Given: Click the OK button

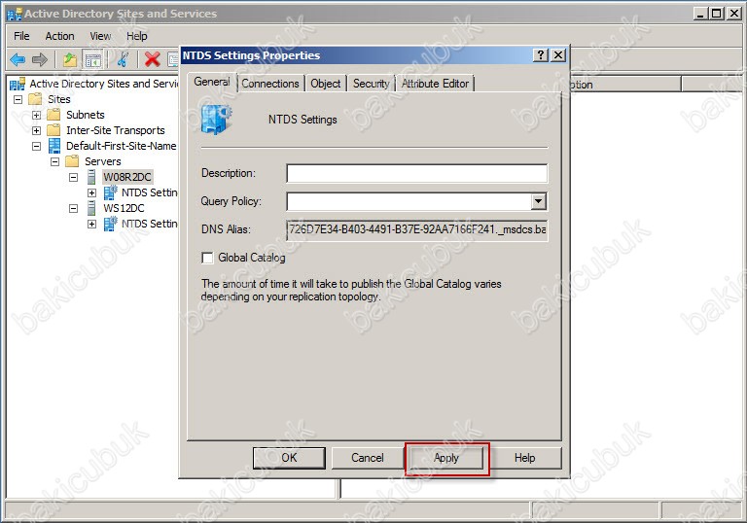Looking at the screenshot, I should tap(289, 458).
